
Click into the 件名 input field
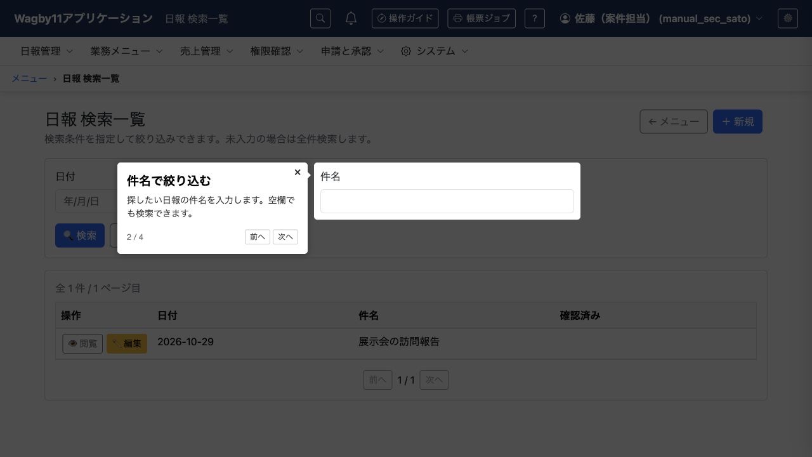pyautogui.click(x=447, y=201)
